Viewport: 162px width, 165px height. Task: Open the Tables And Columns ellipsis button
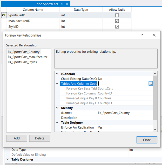pyautogui.click(x=151, y=84)
